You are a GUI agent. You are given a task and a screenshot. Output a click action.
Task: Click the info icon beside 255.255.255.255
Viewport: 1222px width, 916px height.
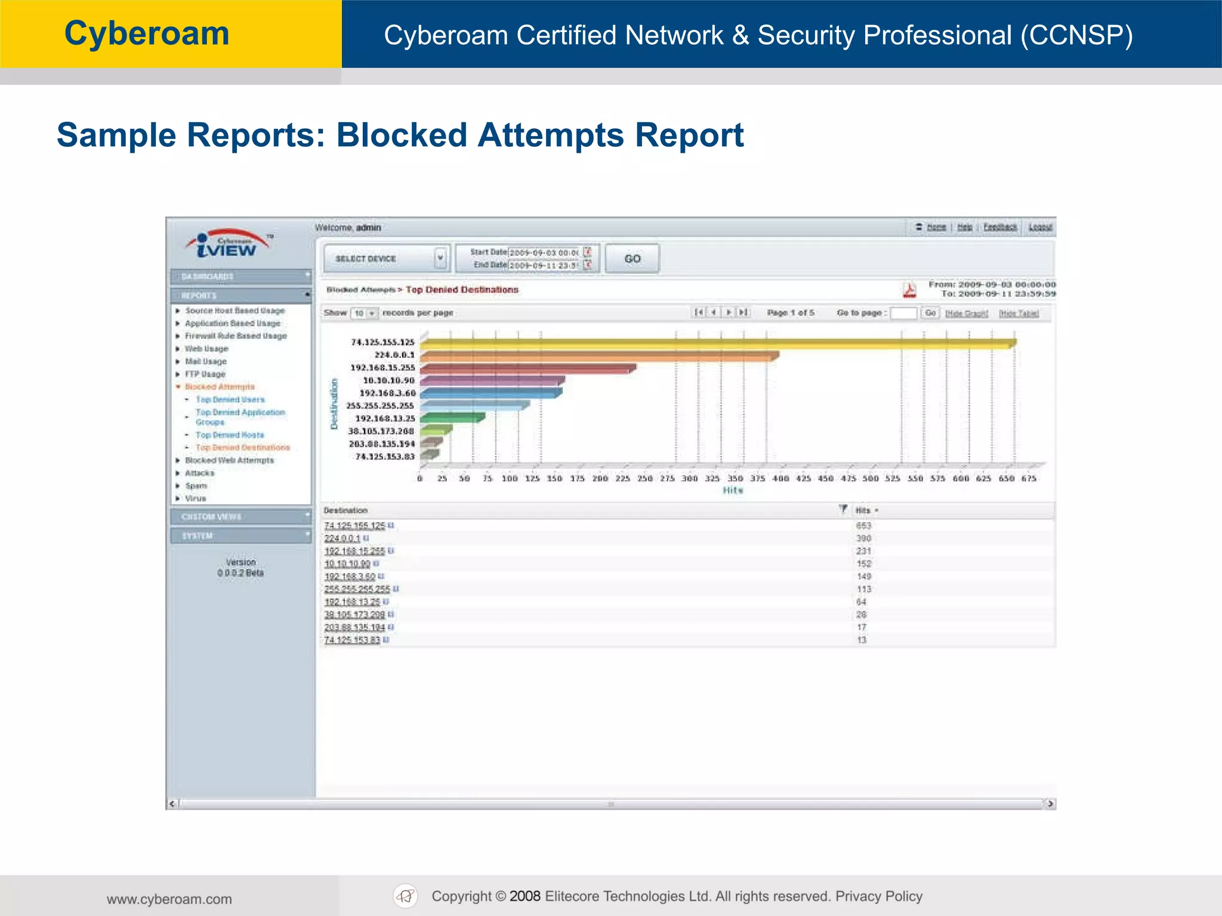(396, 589)
